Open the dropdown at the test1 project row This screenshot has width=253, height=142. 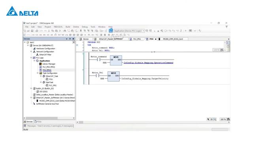coord(74,42)
